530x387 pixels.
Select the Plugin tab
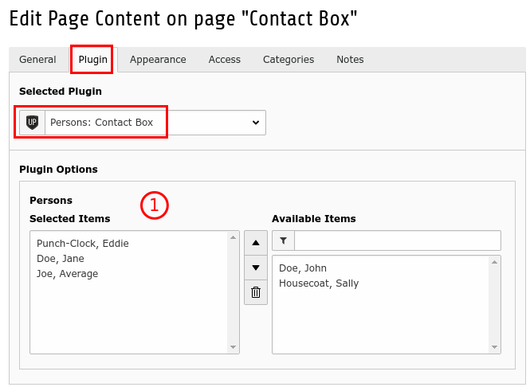[92, 60]
